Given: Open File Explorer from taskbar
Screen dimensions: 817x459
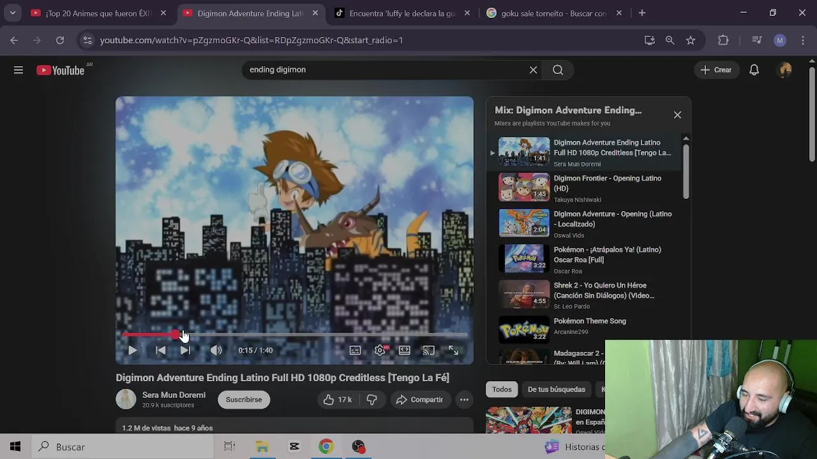Looking at the screenshot, I should click(x=262, y=447).
